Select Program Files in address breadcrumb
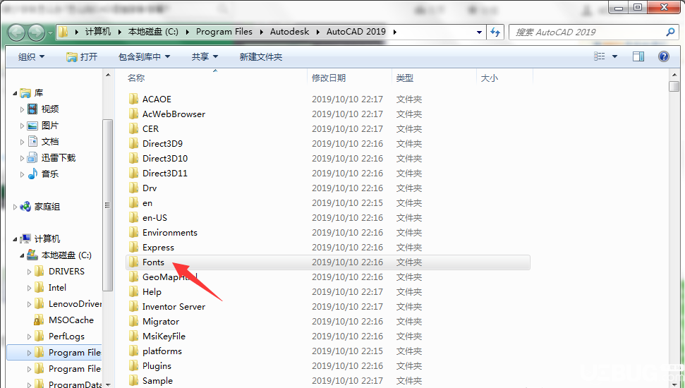This screenshot has height=388, width=685. (x=224, y=32)
